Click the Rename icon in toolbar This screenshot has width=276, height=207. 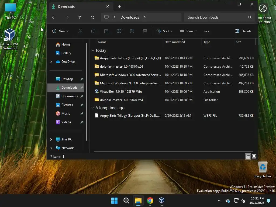[x=119, y=31]
